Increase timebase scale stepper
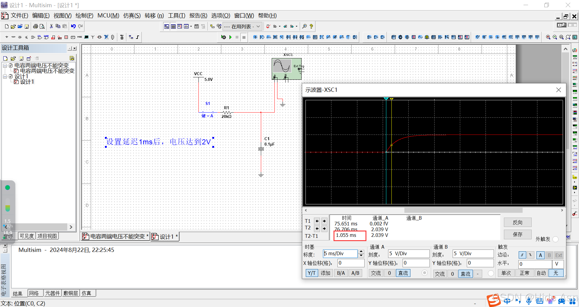Viewport: 579px width, 307px height. tap(361, 252)
